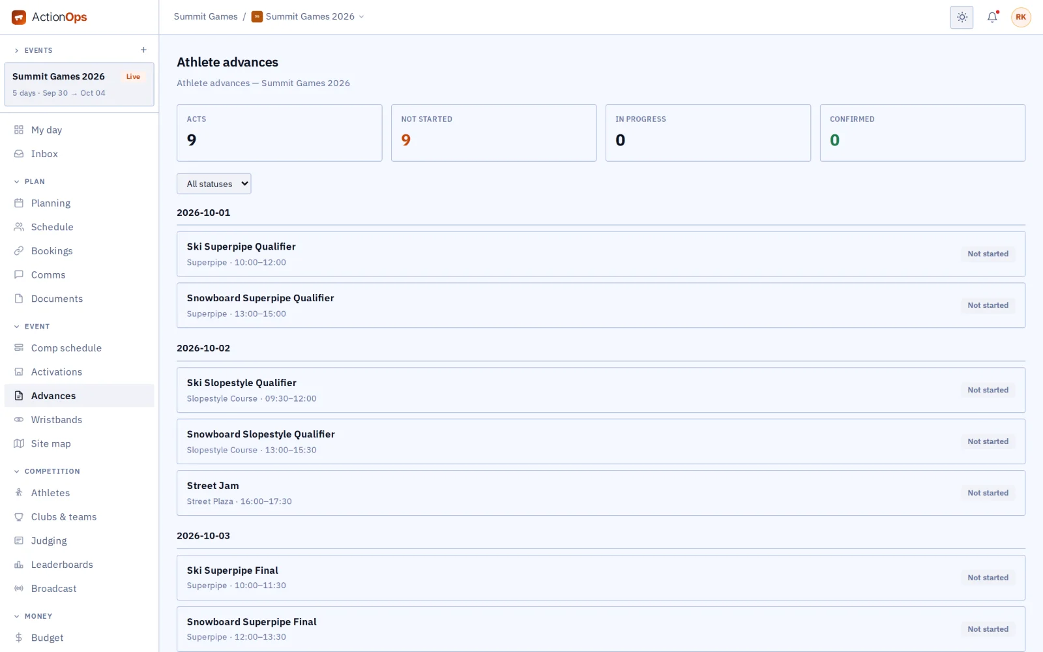1043x652 pixels.
Task: Open Comp schedule in the sidebar
Action: pos(79,348)
